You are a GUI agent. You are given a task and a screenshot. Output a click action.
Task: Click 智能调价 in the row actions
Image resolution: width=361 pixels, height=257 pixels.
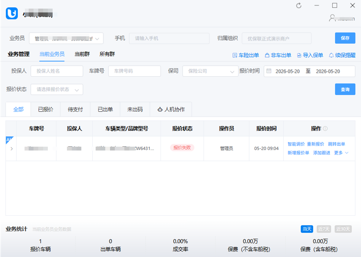[296, 144]
